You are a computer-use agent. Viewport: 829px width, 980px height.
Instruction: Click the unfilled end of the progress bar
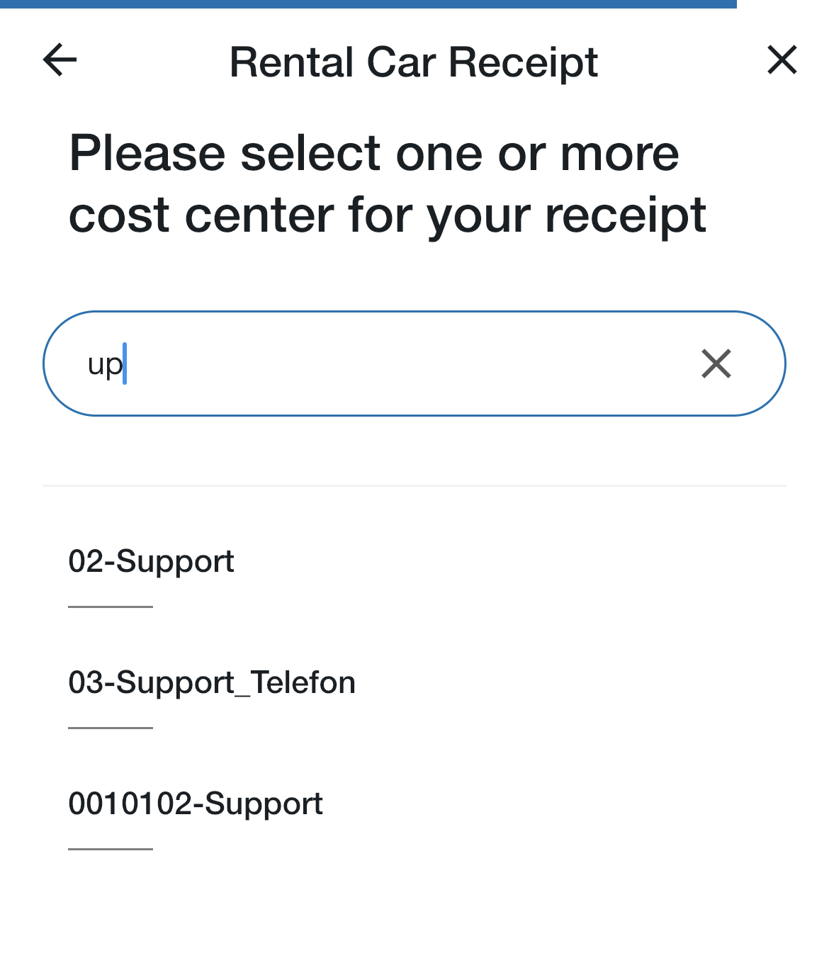click(x=783, y=4)
